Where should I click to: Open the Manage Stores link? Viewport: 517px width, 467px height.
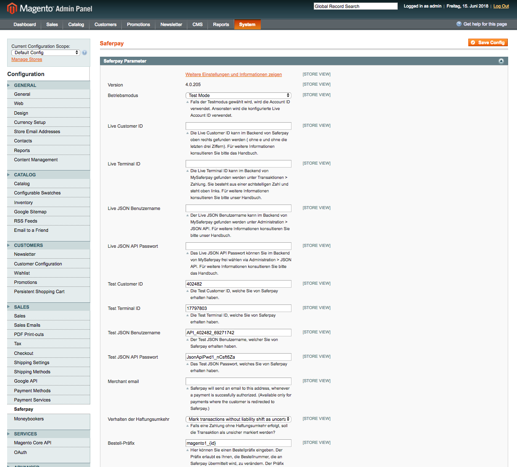(x=27, y=60)
